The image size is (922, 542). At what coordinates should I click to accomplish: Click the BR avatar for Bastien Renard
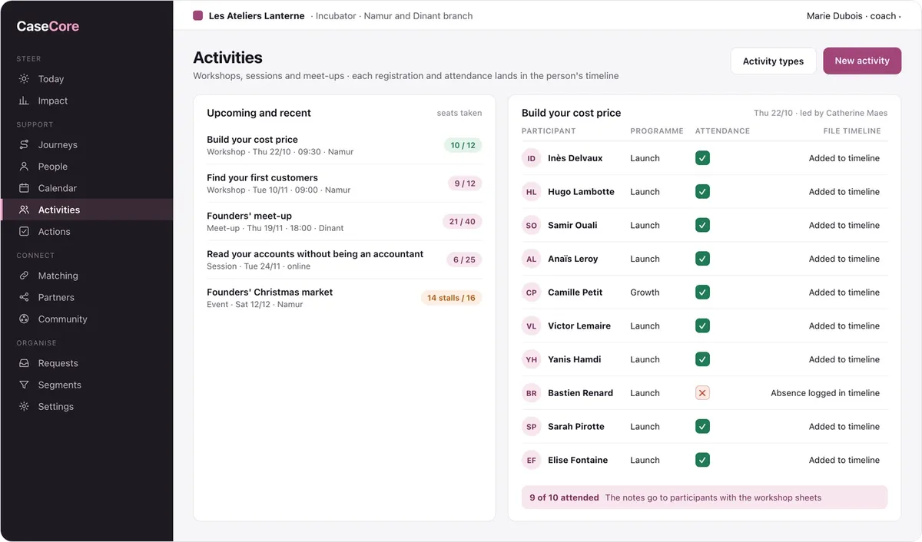532,393
